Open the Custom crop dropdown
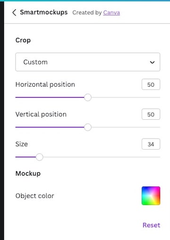The height and width of the screenshot is (240, 170). point(88,62)
